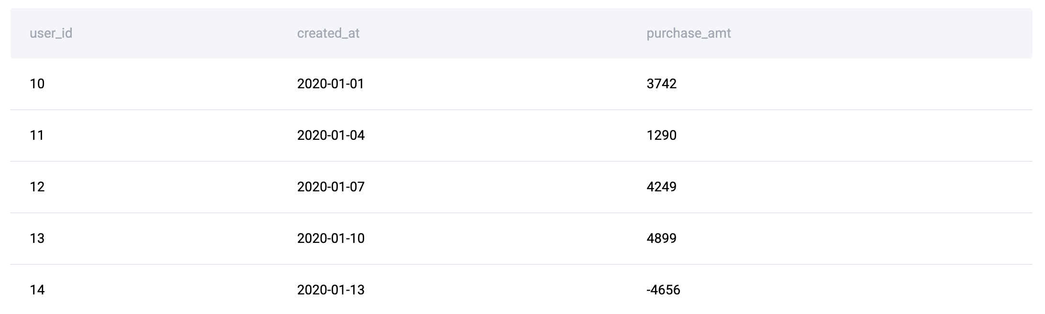Select the user_id cell with value 12

[37, 187]
